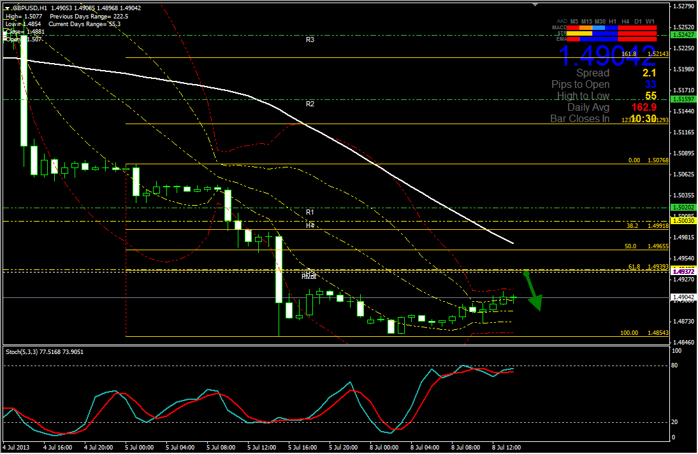Click the green 1.51597 price axis tag

pos(684,99)
